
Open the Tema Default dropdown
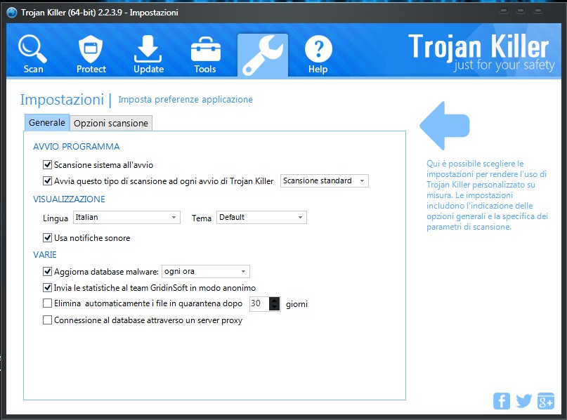click(x=261, y=217)
